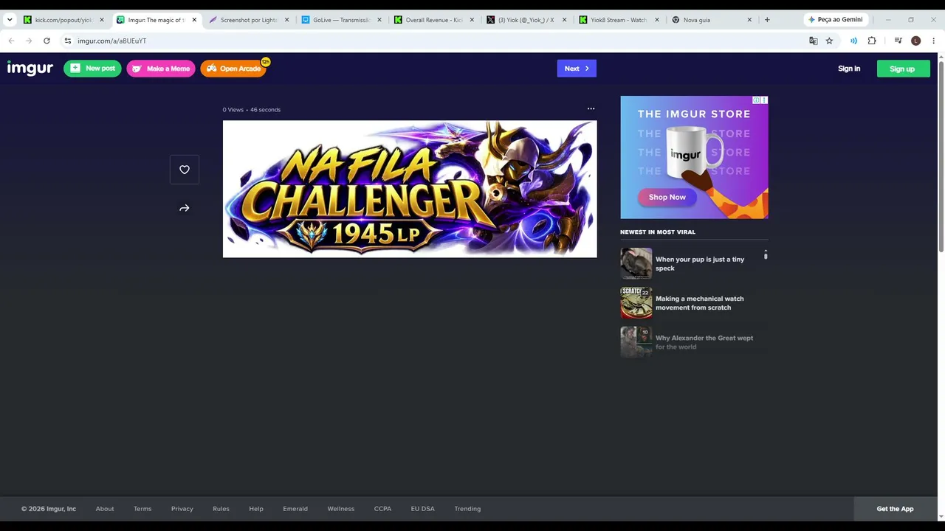The width and height of the screenshot is (945, 531).
Task: Click the blue sound-wave extension icon
Action: pyautogui.click(x=853, y=41)
